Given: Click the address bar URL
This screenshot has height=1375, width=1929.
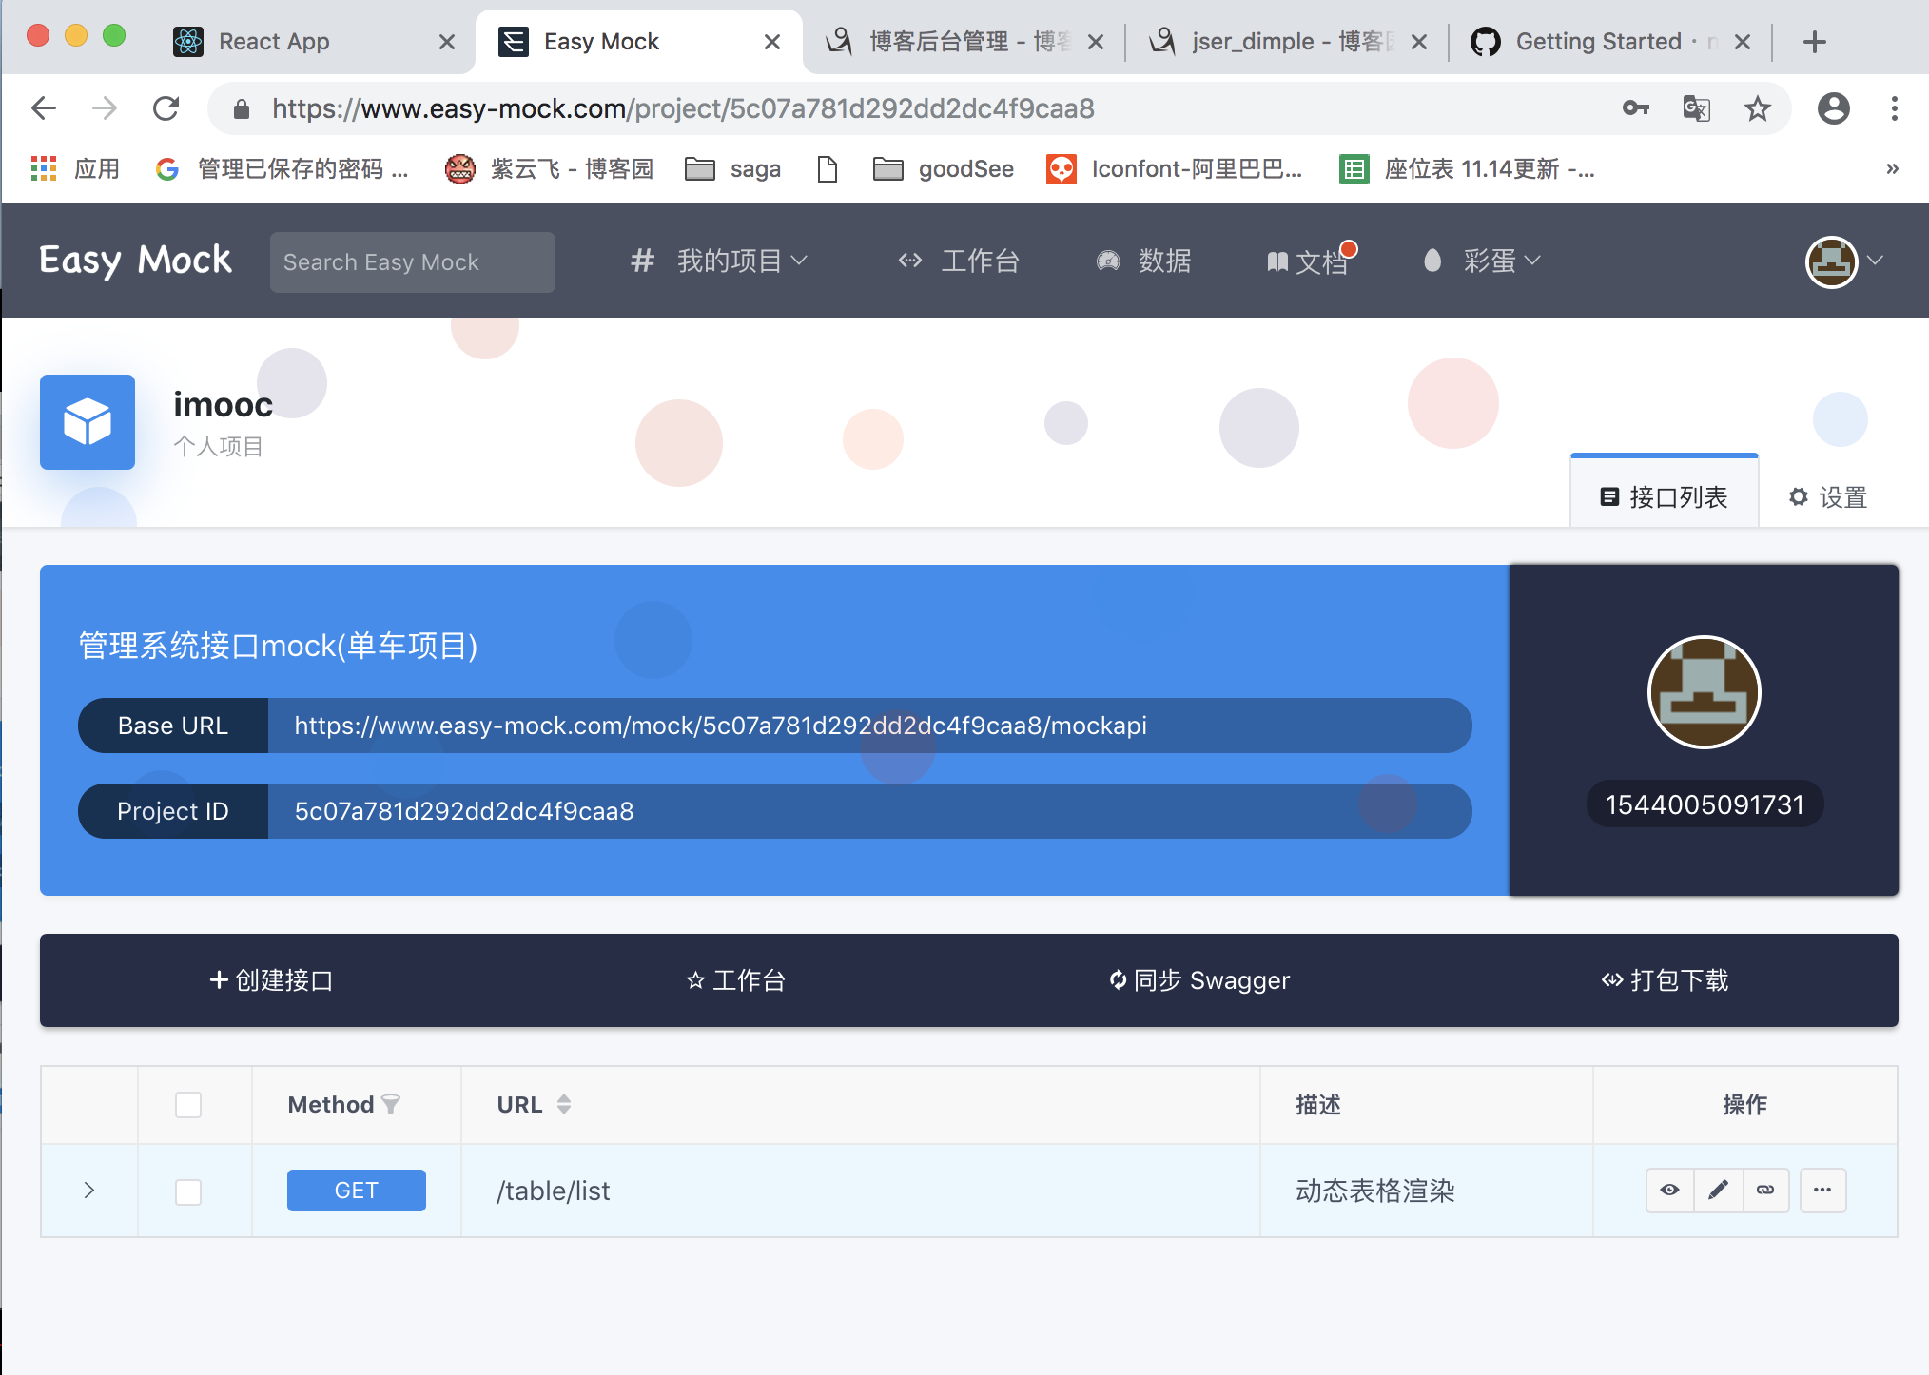Looking at the screenshot, I should click(x=683, y=108).
